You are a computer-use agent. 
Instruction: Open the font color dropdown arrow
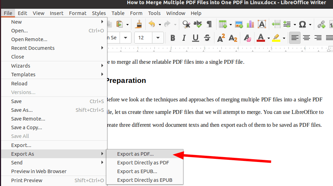(268, 38)
